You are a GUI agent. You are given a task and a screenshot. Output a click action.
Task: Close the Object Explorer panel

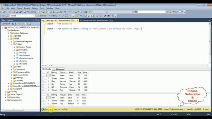[38, 20]
